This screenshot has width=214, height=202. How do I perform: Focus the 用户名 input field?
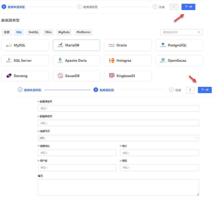(x=77, y=168)
